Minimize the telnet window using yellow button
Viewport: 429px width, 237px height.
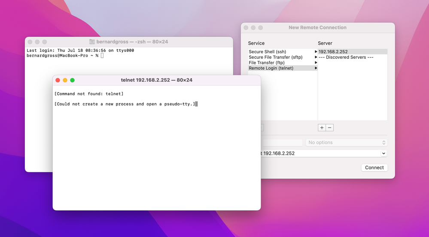(x=65, y=80)
